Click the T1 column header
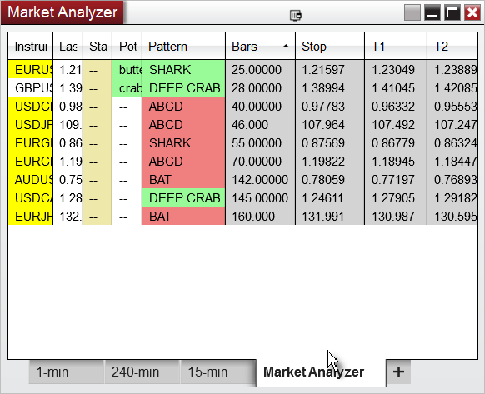Viewport: 485px width, 394px height. coord(396,47)
